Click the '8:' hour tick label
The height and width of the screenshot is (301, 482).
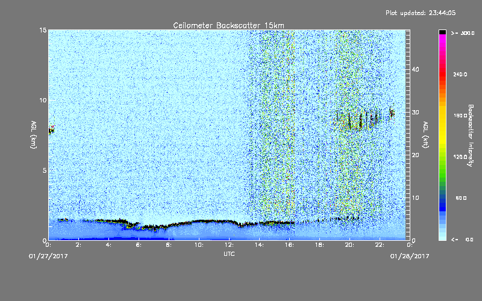(x=169, y=245)
